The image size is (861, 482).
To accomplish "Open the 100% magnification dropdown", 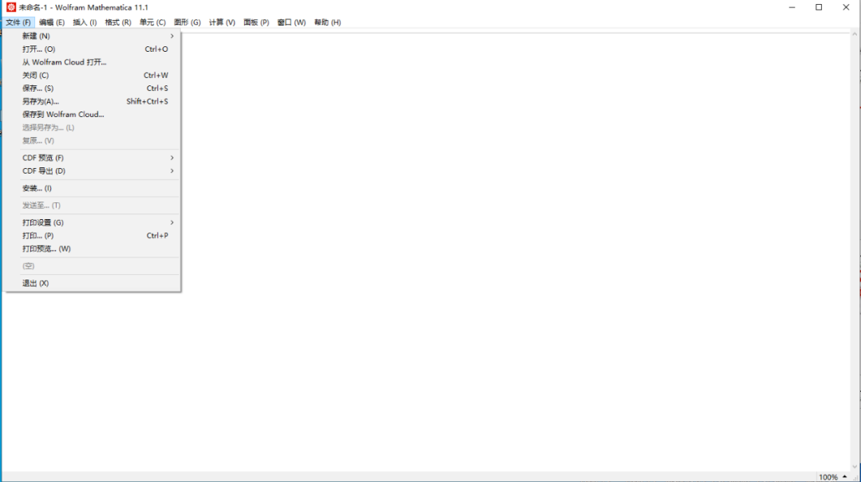I will (x=832, y=477).
